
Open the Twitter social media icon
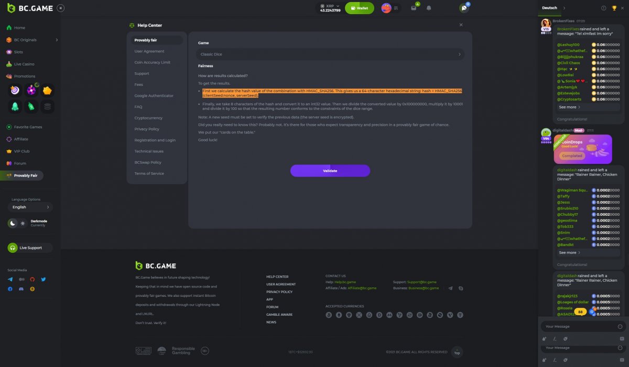[44, 280]
